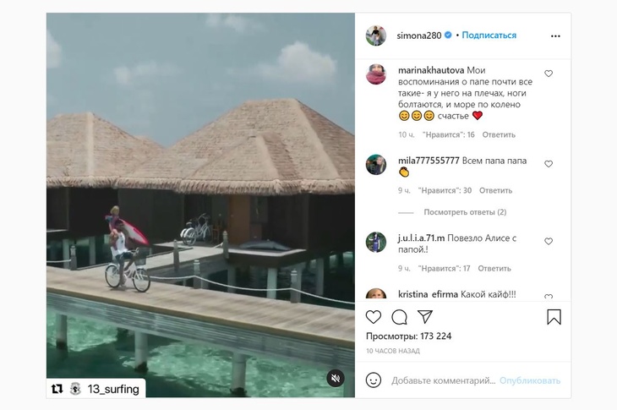
Task: Reply to marinakhautova's comment
Action: [x=499, y=134]
